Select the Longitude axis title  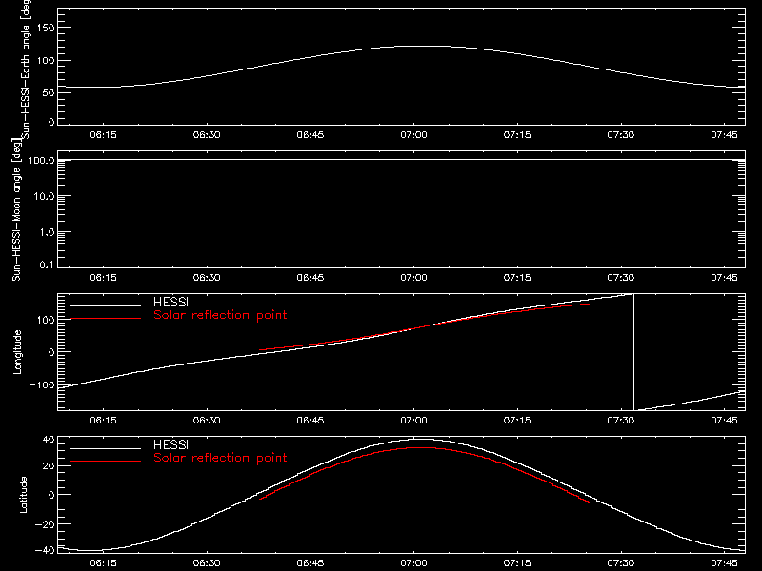point(17,352)
